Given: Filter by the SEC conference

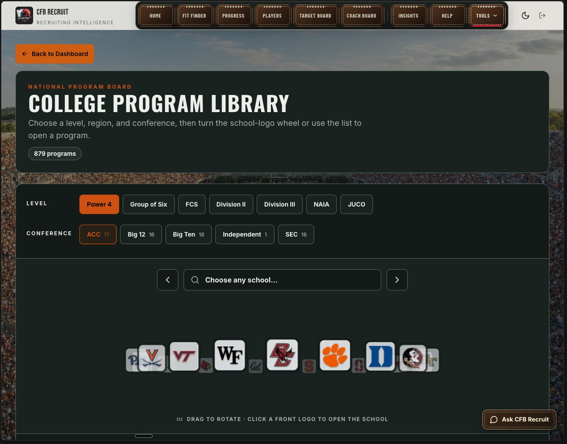Looking at the screenshot, I should tap(296, 234).
